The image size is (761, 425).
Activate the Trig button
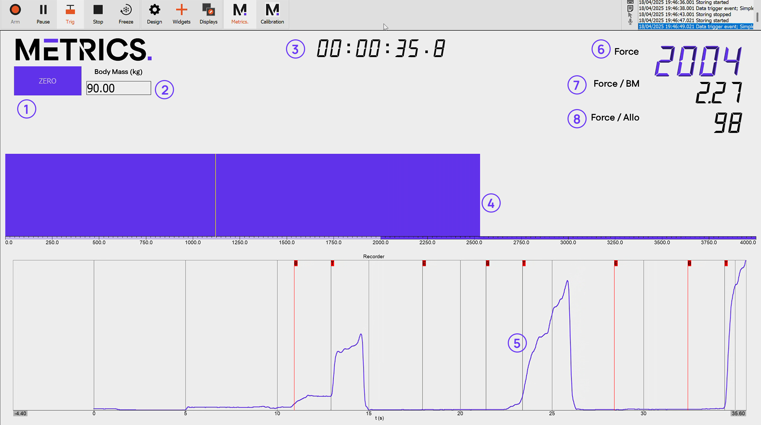pyautogui.click(x=70, y=14)
